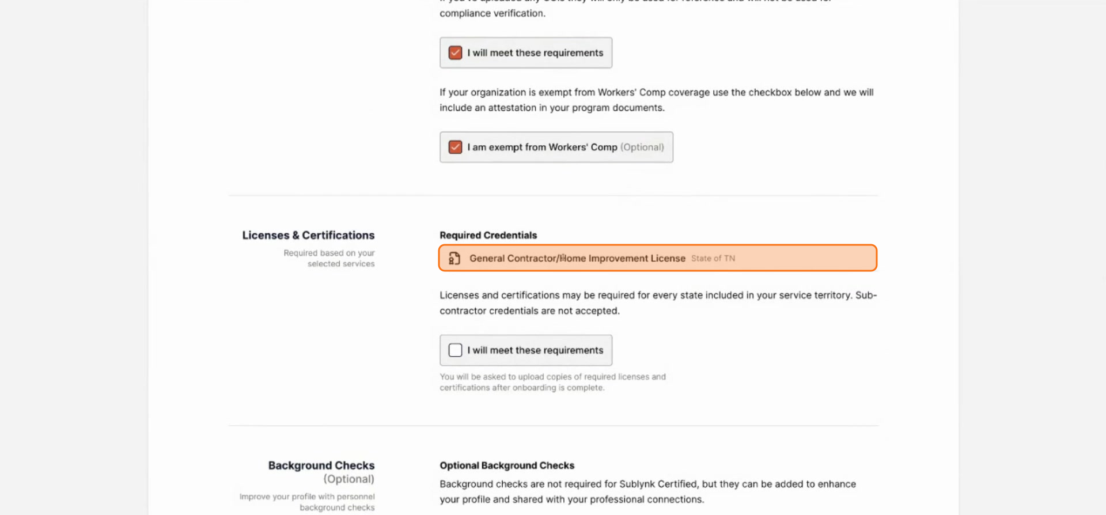Click the license document icon in Required Credentials
Image resolution: width=1106 pixels, height=515 pixels.
454,258
